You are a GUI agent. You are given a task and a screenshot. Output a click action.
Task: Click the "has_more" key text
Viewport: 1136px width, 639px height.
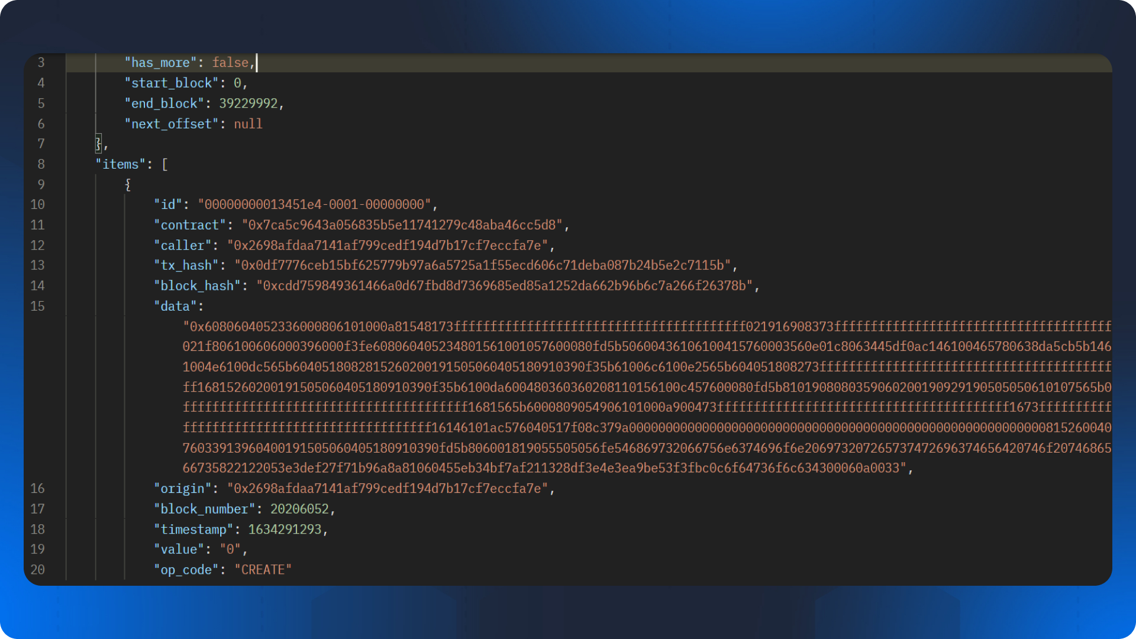(160, 63)
